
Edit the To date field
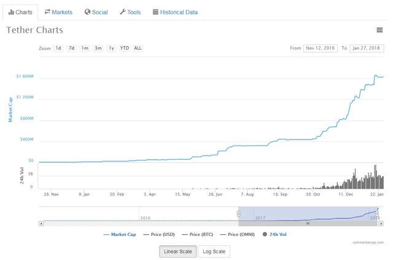pos(367,48)
